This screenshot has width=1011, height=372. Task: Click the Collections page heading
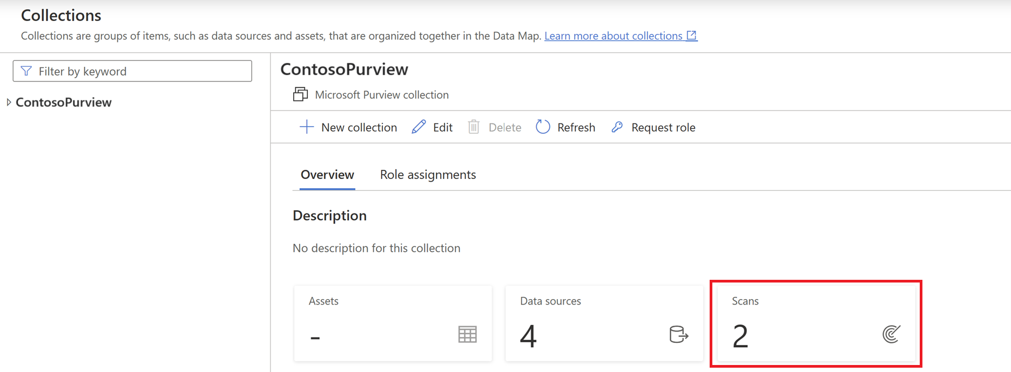click(61, 15)
